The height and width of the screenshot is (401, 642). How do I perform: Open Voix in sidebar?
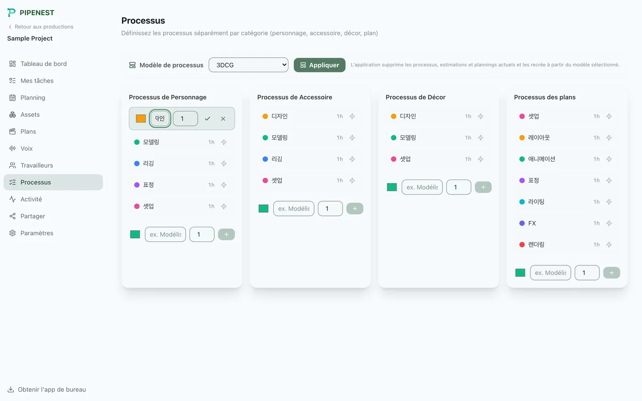tap(53, 148)
